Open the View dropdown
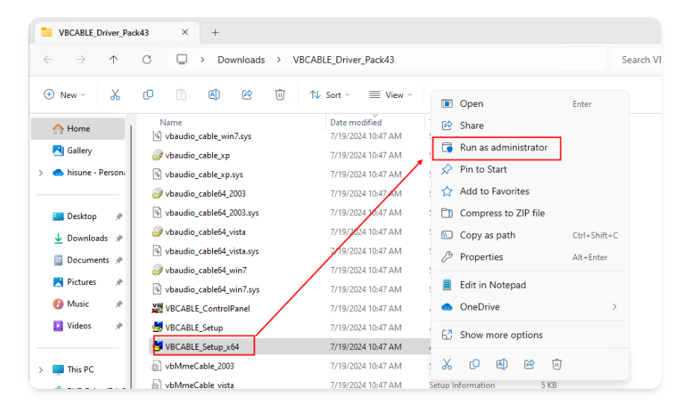The width and height of the screenshot is (690, 406). click(x=391, y=95)
